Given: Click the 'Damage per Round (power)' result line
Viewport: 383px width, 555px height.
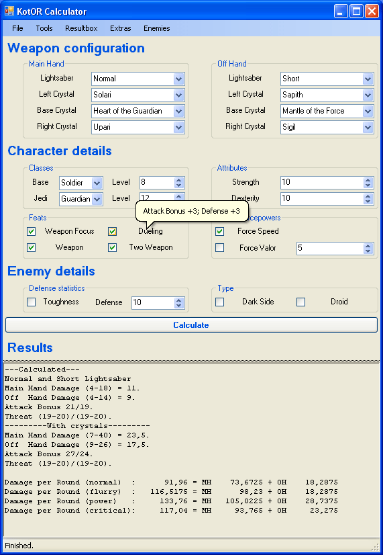Looking at the screenshot, I should click(171, 501).
